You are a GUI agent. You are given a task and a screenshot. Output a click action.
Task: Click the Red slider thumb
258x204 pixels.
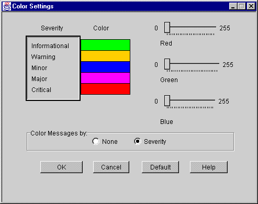coord(167,27)
